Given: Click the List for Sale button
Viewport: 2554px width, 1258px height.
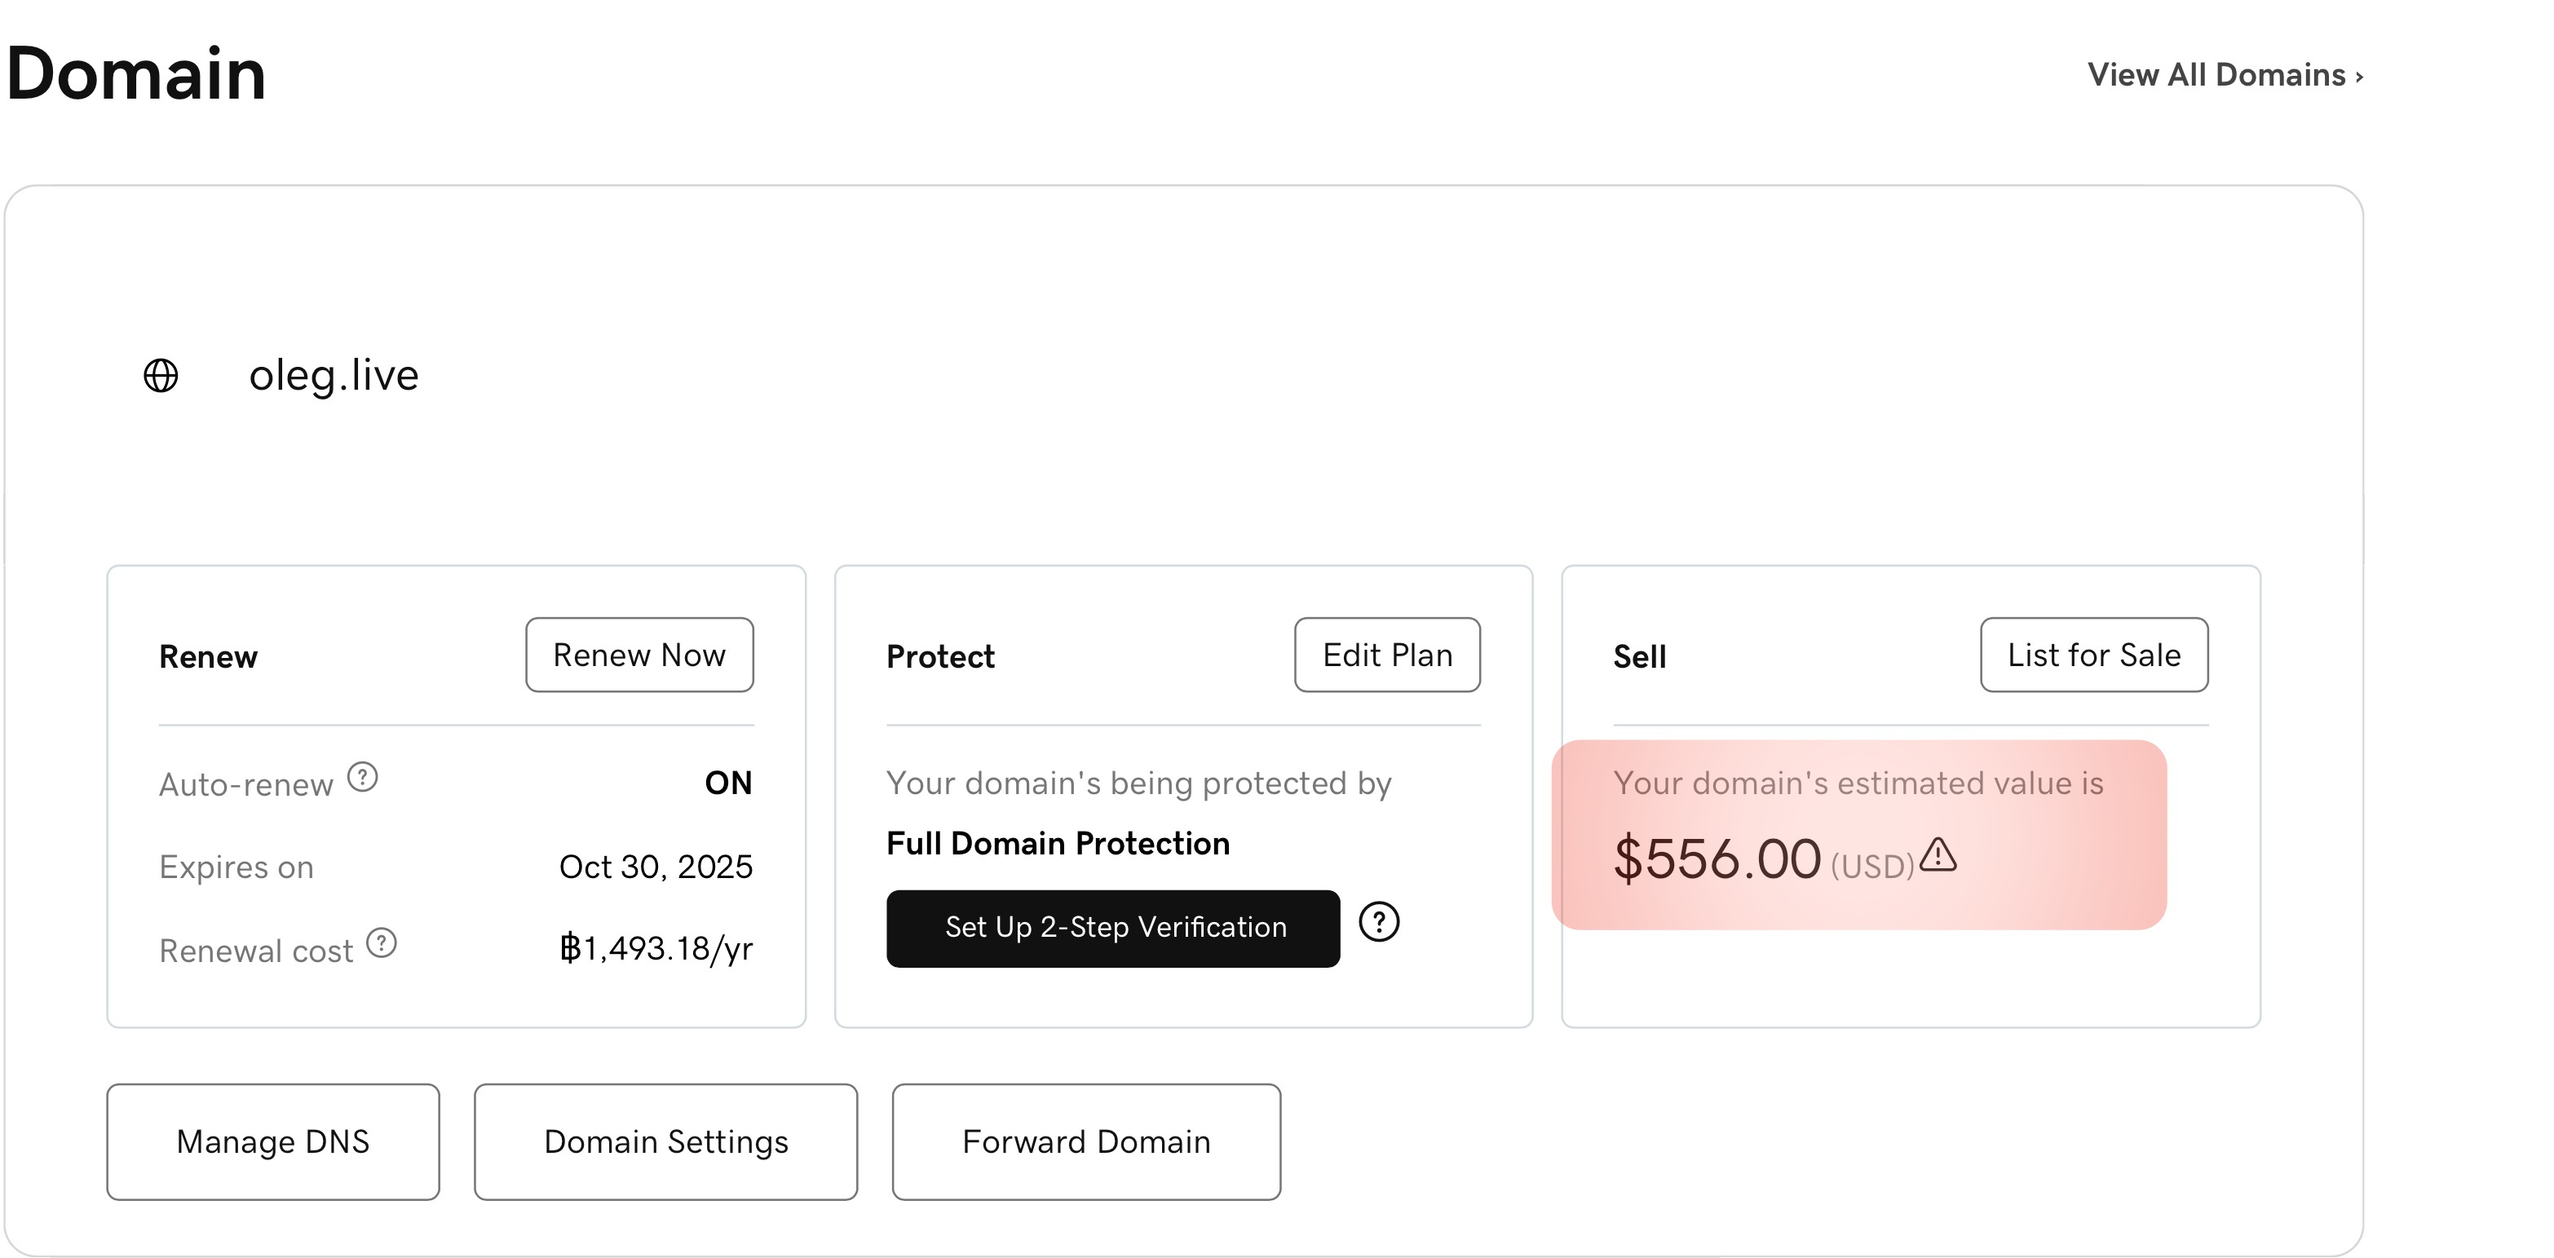Looking at the screenshot, I should (x=2094, y=655).
